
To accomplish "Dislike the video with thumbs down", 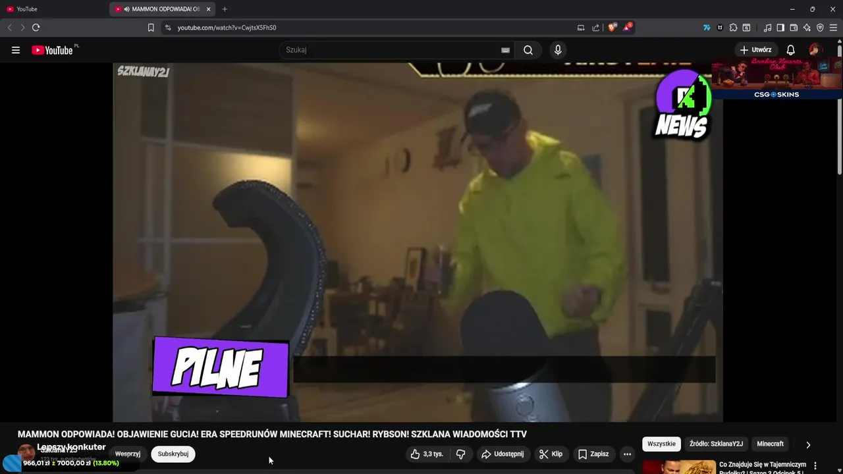I will [x=461, y=454].
